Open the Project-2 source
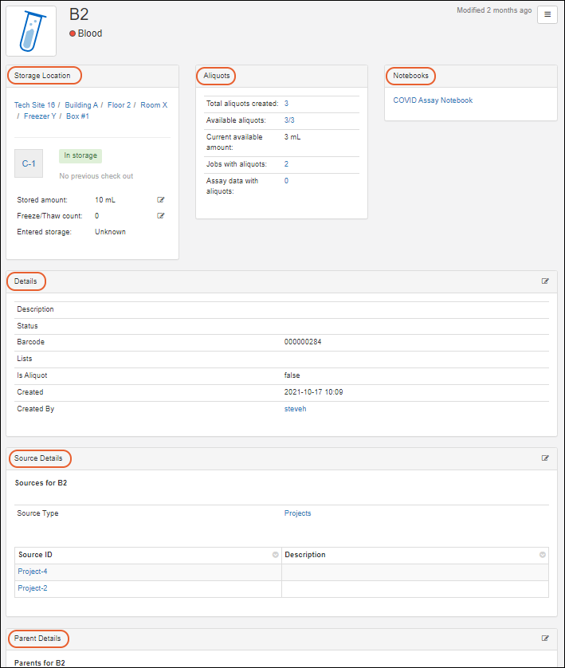The height and width of the screenshot is (668, 565). [x=32, y=588]
